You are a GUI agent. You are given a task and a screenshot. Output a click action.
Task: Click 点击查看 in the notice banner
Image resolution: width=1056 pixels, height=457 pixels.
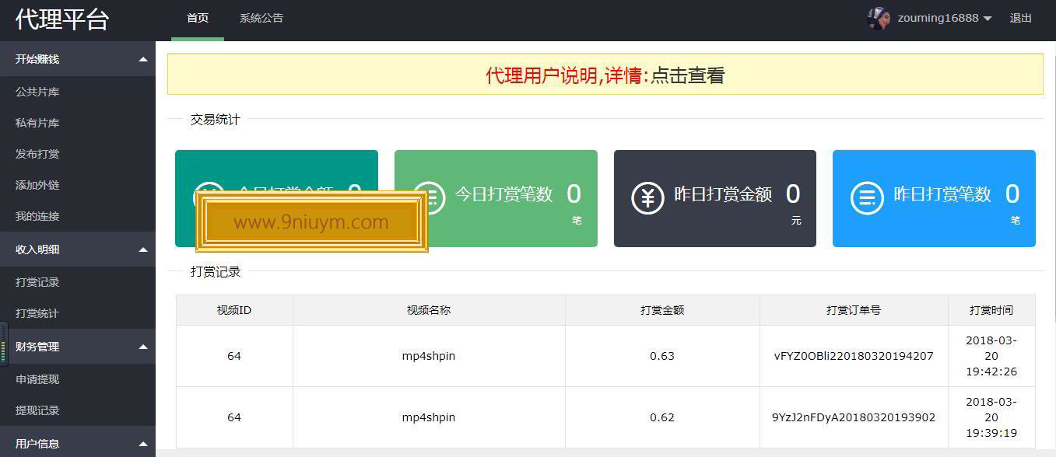click(688, 75)
